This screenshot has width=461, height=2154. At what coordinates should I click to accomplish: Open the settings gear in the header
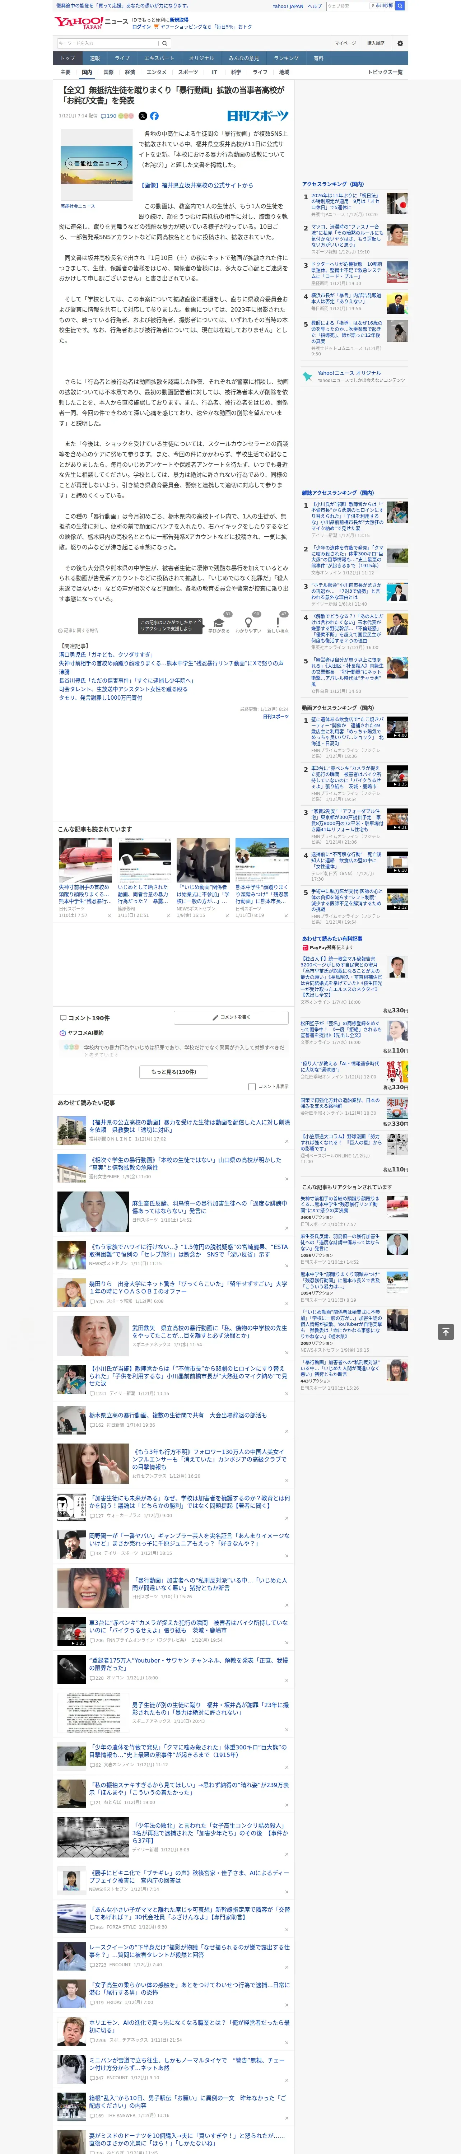(400, 43)
